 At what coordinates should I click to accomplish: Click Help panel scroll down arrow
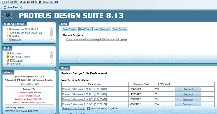coord(51,64)
